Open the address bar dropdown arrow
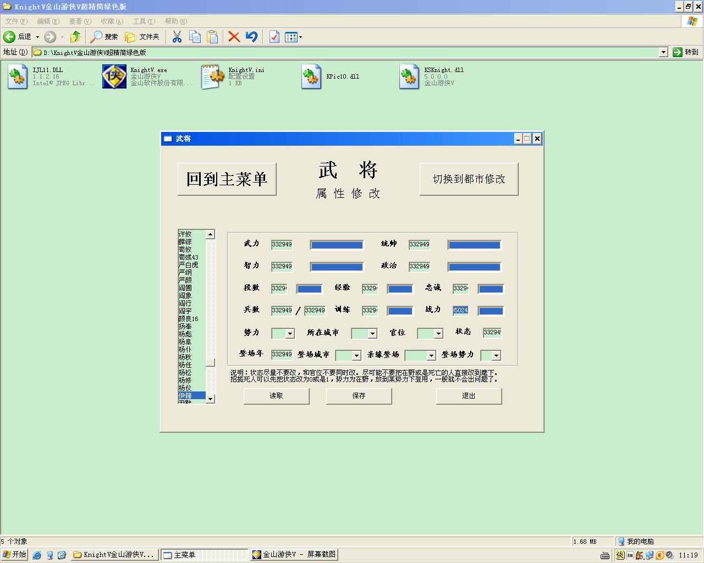The image size is (704, 563). 663,52
